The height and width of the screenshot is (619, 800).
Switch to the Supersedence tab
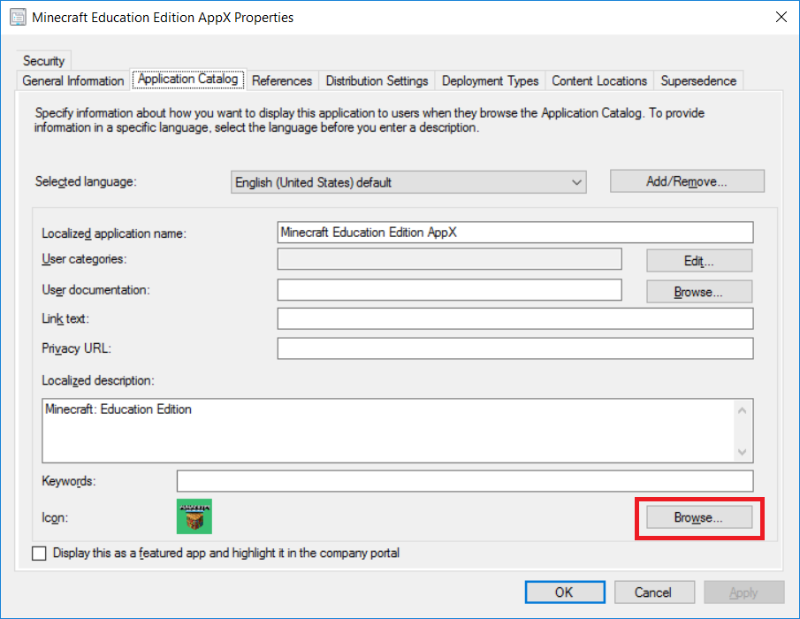(x=698, y=80)
